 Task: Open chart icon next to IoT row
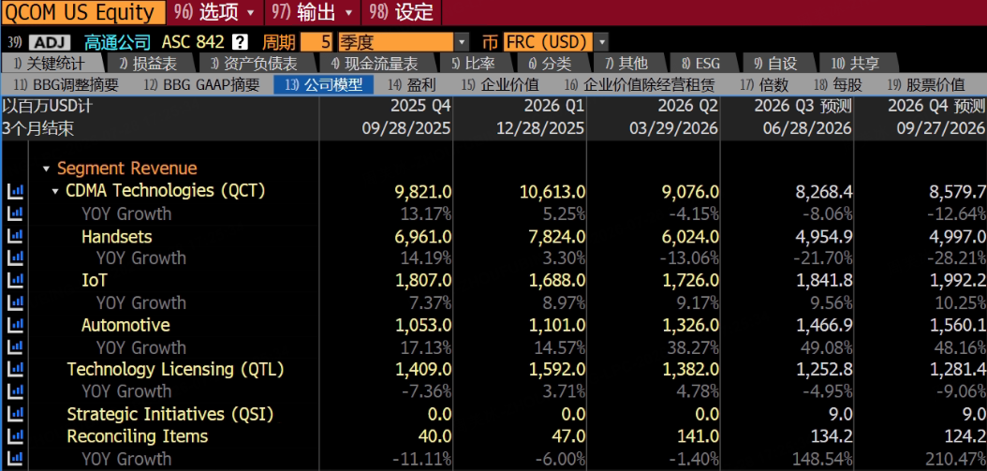15,280
